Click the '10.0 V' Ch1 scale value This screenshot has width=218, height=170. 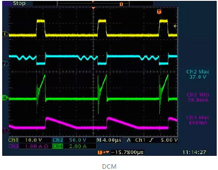[x=33, y=140]
